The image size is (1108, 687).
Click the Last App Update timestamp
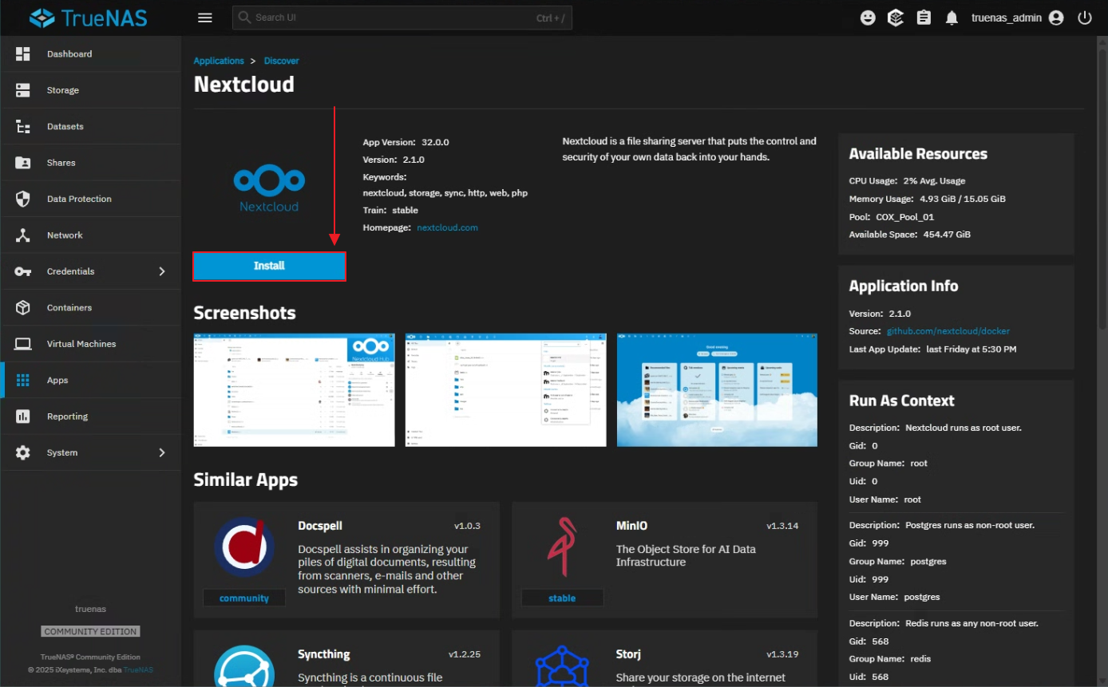971,349
